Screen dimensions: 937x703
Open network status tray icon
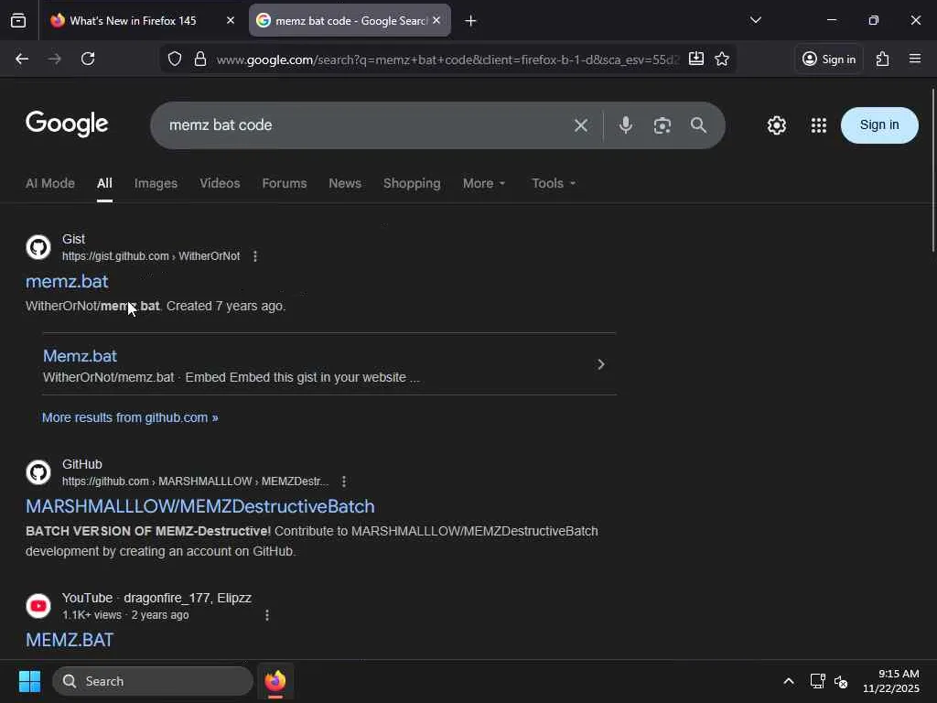(x=817, y=681)
